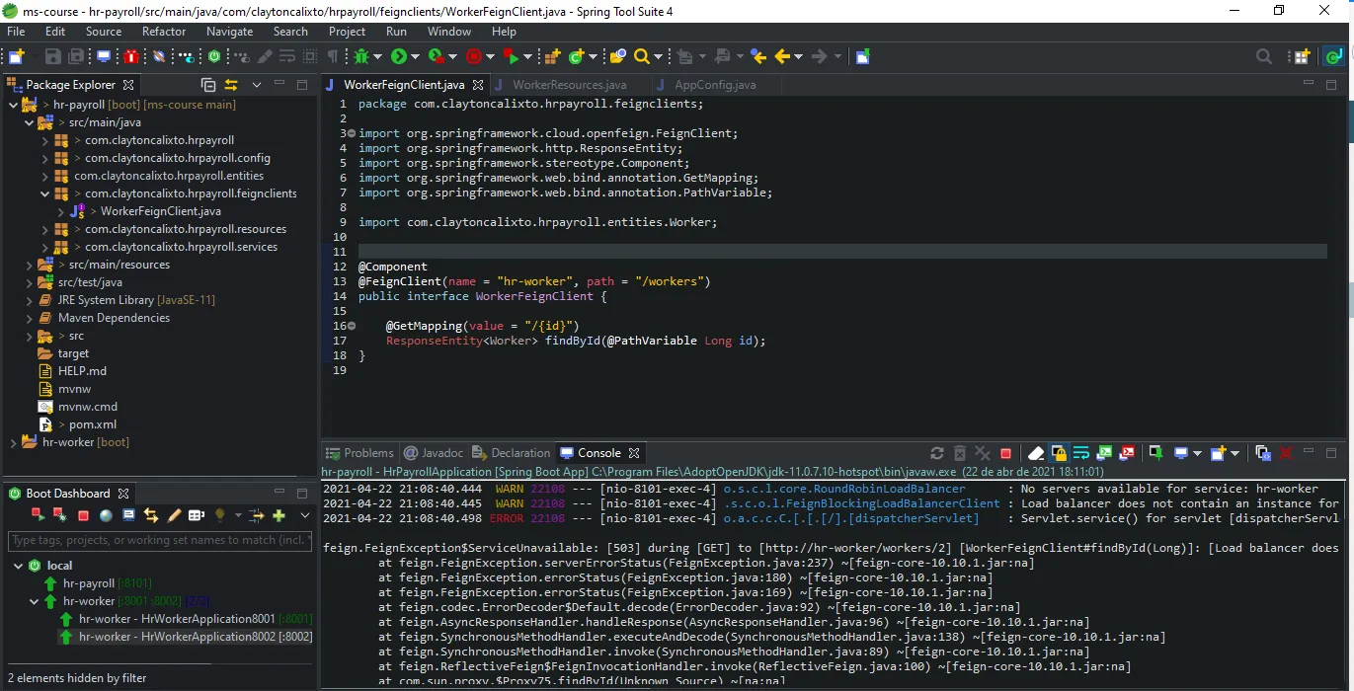Open the Project menu
This screenshot has width=1354, height=691.
tap(347, 32)
